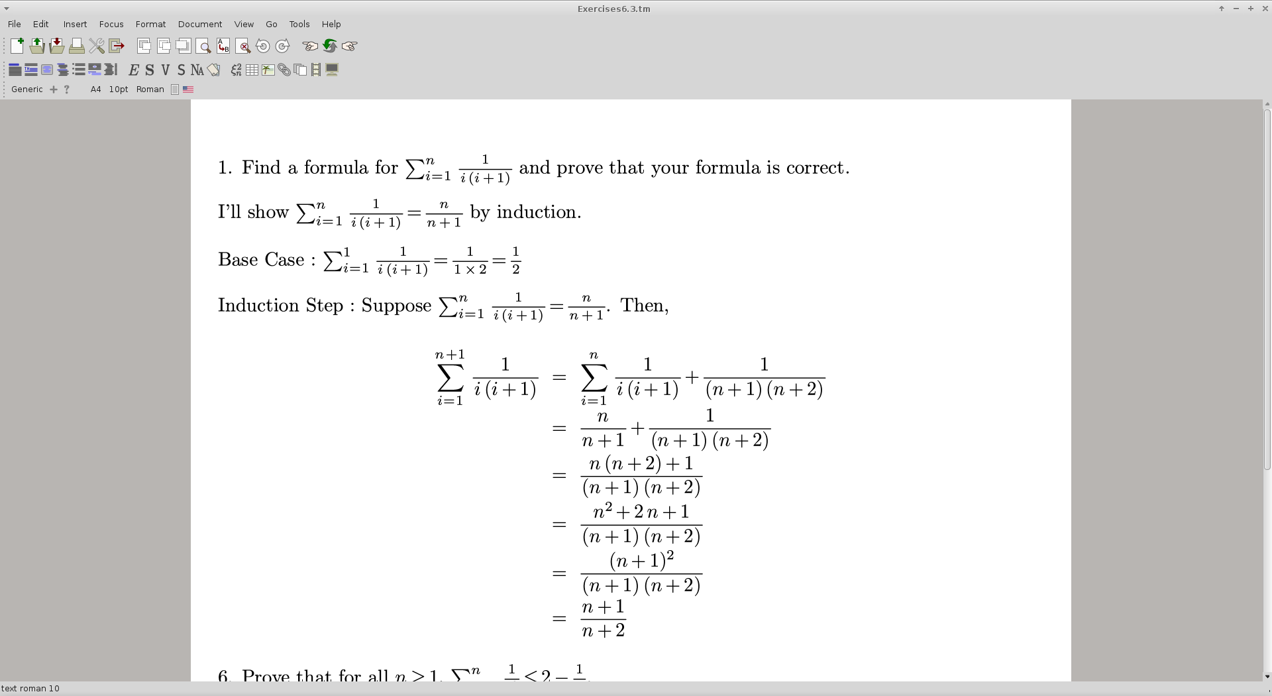The height and width of the screenshot is (696, 1272).
Task: Open preferences via the wrench-and-screwdriver icon
Action: tap(97, 46)
